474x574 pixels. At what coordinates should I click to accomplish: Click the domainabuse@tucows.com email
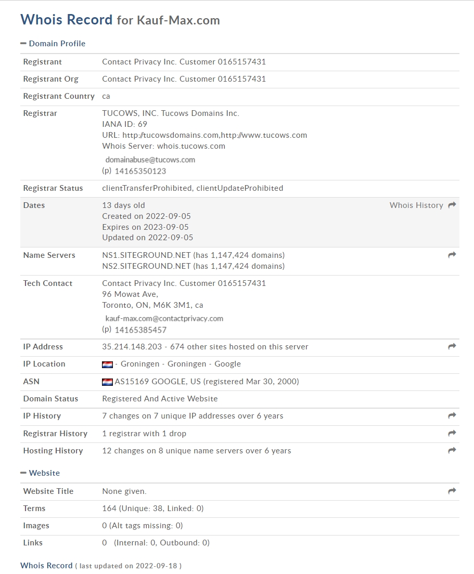pos(150,160)
